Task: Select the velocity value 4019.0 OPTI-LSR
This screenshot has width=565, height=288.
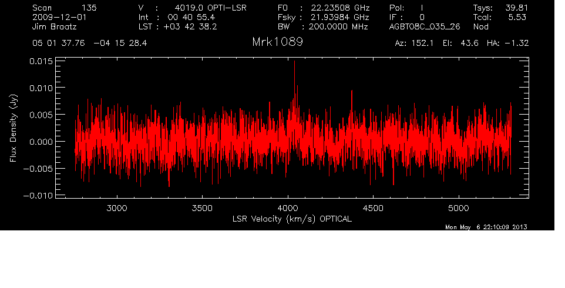Action: coord(210,8)
